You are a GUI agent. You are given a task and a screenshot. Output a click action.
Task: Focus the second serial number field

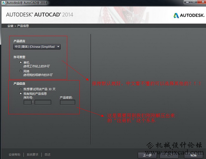coord(43,102)
